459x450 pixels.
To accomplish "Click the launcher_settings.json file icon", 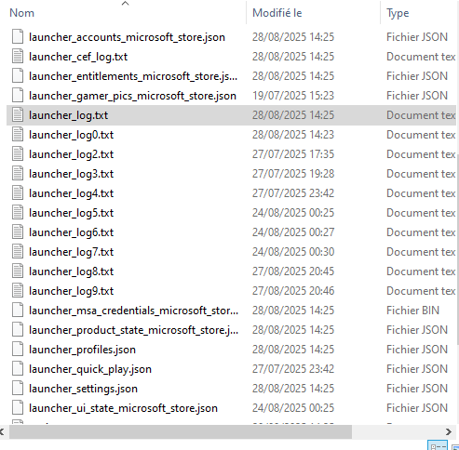I will coord(18,389).
